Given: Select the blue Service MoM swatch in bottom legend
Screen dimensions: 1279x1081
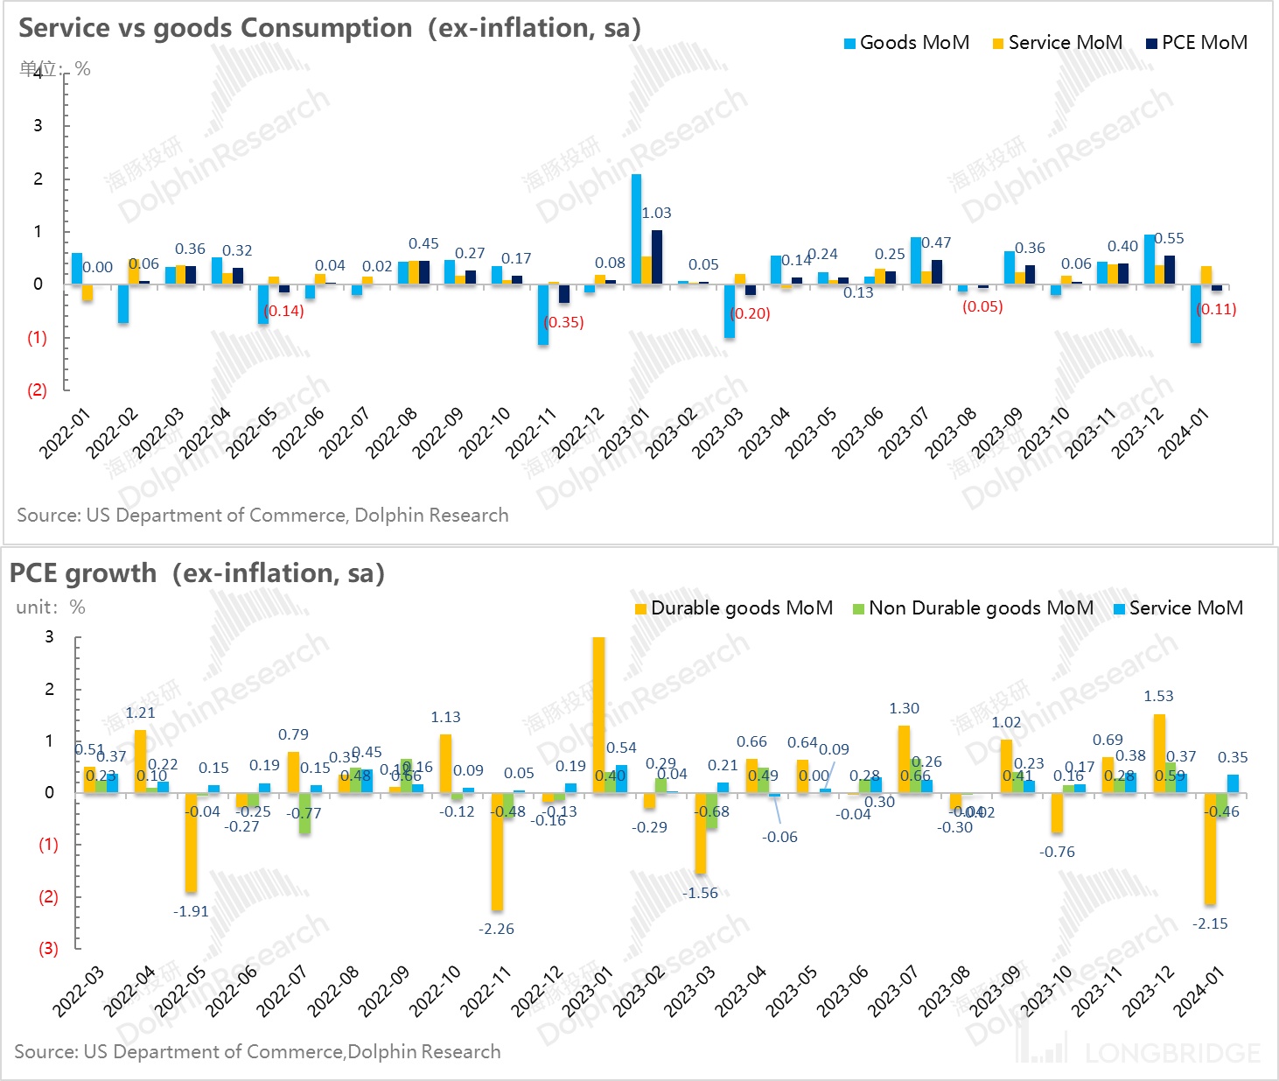Looking at the screenshot, I should click(1119, 609).
